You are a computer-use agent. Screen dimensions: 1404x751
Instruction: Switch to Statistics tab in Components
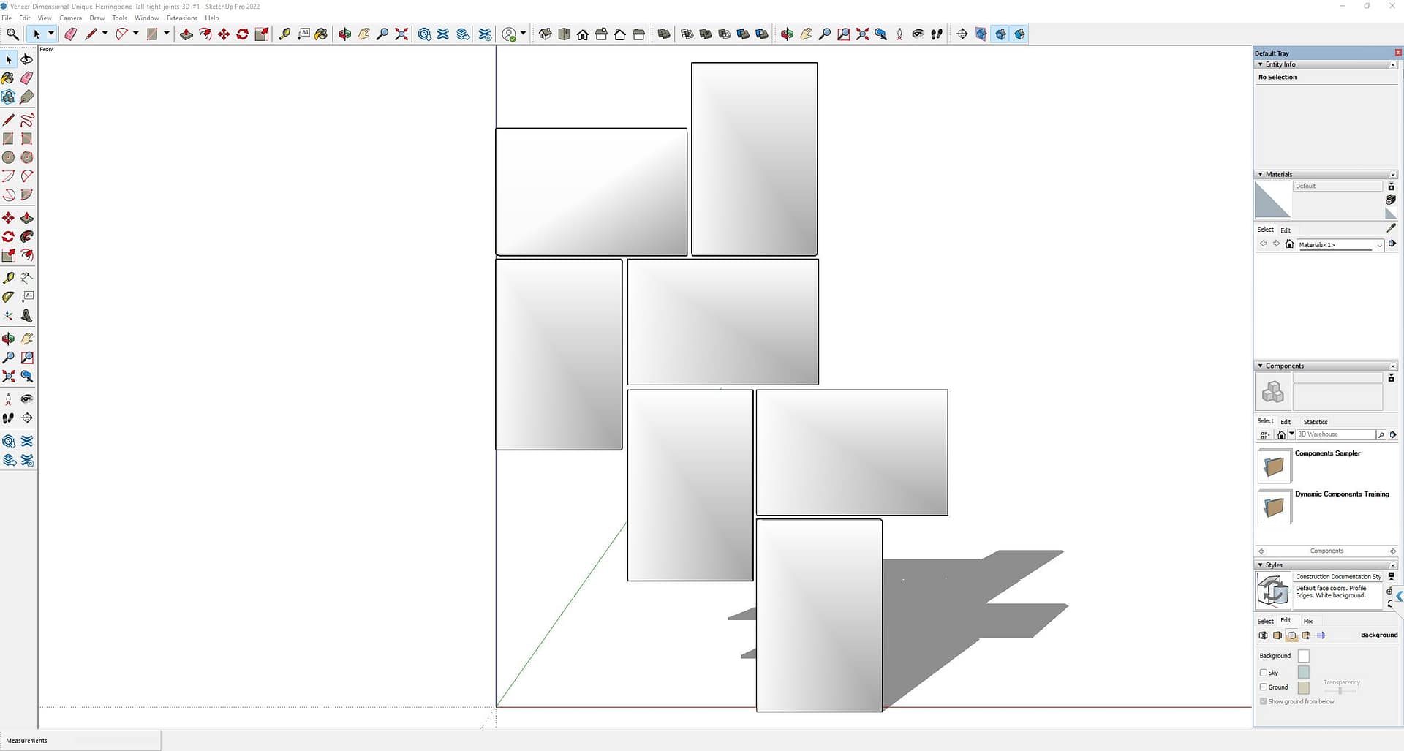pos(1315,422)
